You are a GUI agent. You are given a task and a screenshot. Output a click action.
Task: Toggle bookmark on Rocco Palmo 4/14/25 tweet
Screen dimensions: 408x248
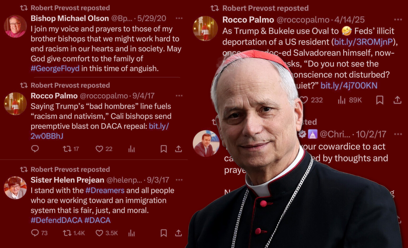[x=380, y=100]
